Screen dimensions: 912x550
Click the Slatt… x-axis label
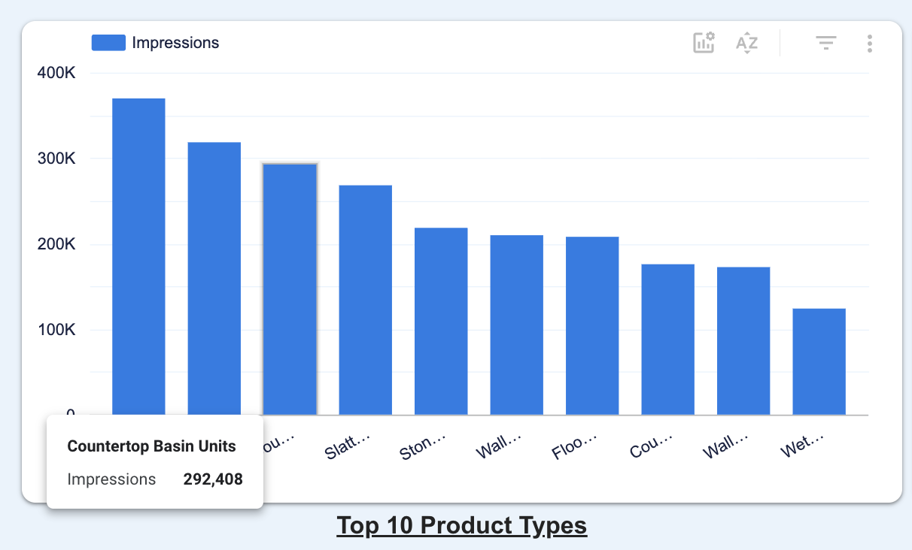click(x=348, y=445)
